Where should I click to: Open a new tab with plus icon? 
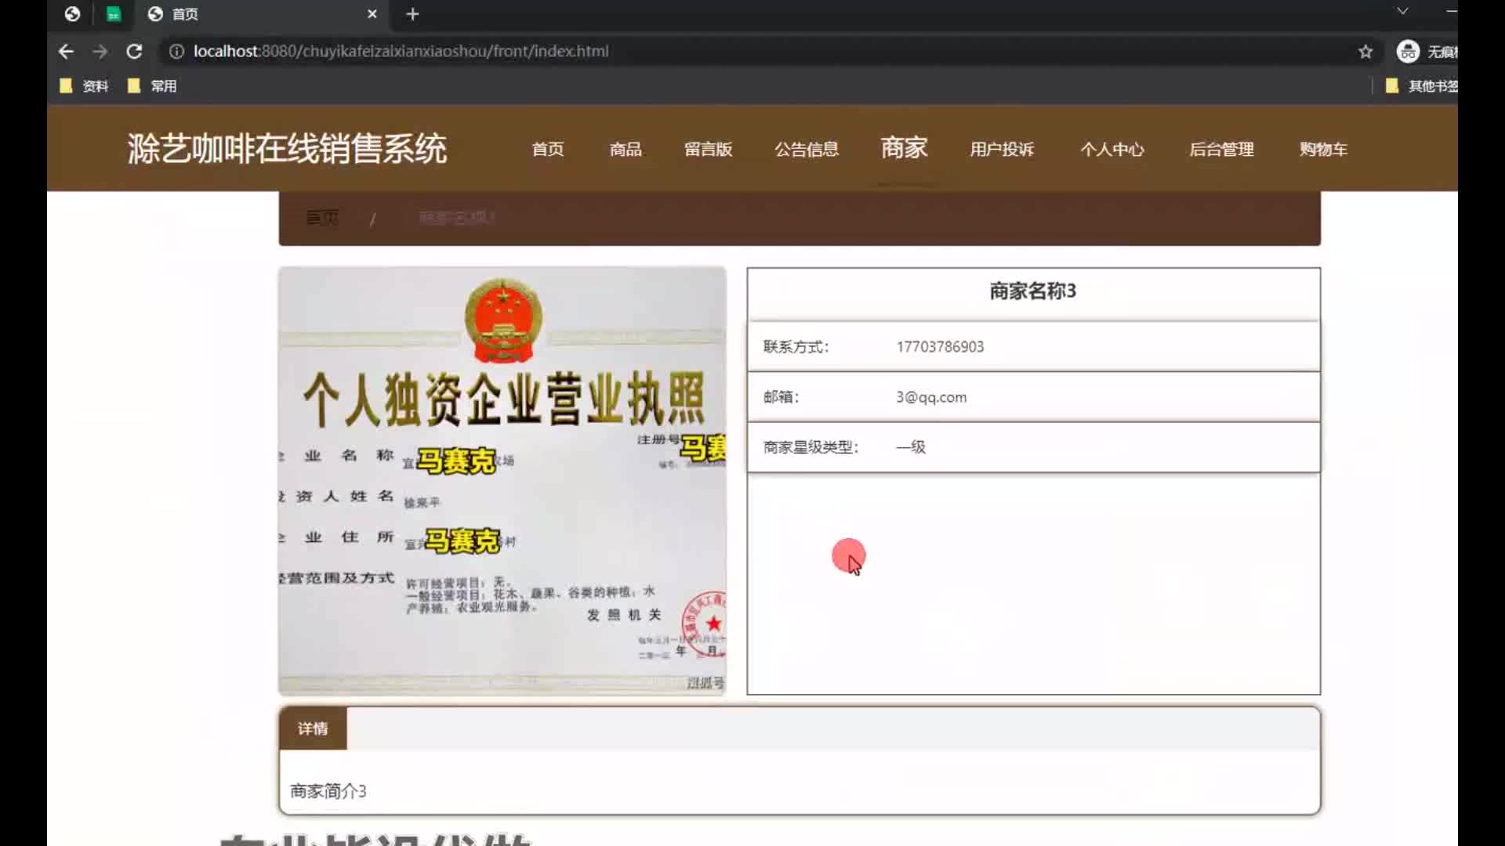pyautogui.click(x=412, y=14)
